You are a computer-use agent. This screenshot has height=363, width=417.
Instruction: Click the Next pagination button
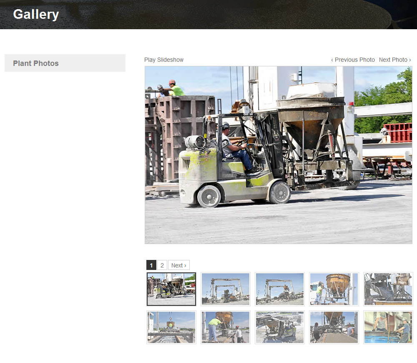pos(179,265)
